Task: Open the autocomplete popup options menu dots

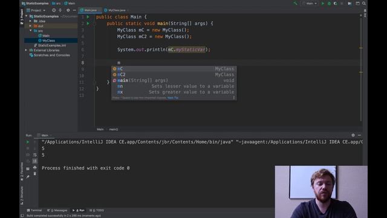Action: (234, 97)
